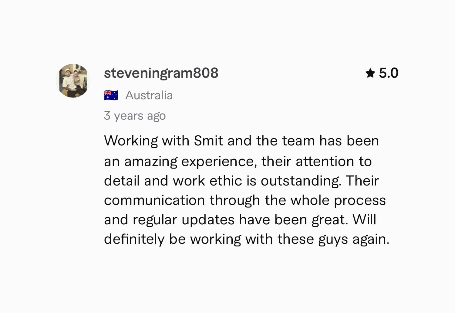Click the Australian flag icon
The height and width of the screenshot is (313, 455).
[x=111, y=95]
